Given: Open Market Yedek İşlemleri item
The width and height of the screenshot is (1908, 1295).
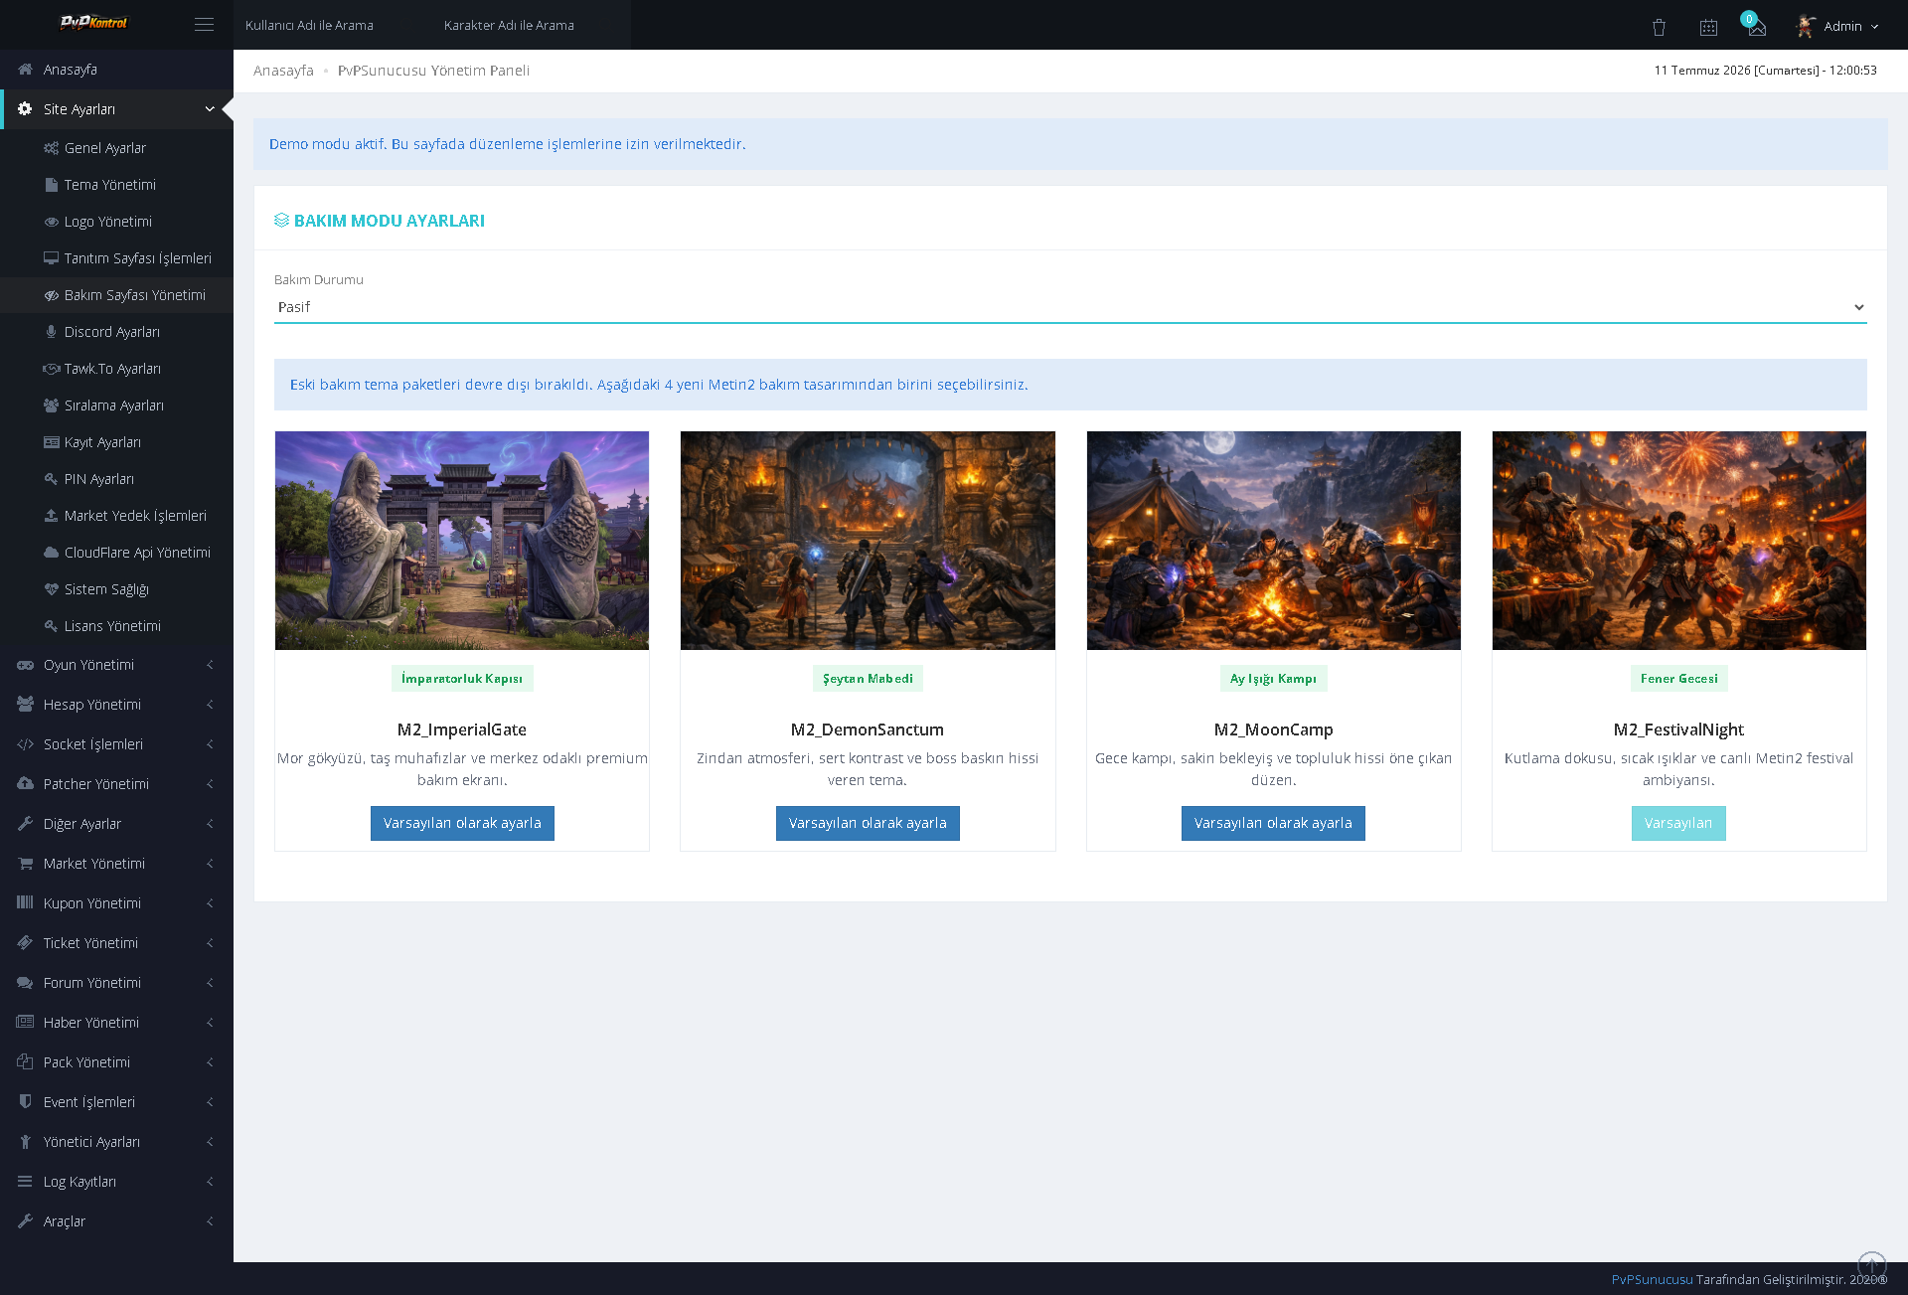Looking at the screenshot, I should tap(116, 516).
